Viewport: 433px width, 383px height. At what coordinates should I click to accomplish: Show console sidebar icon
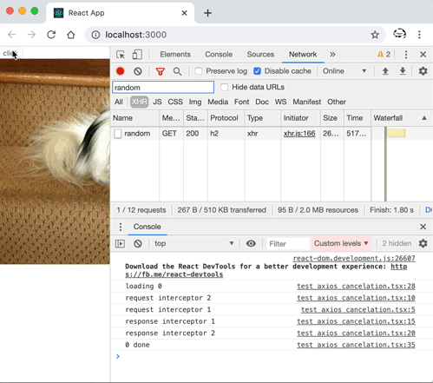point(120,243)
